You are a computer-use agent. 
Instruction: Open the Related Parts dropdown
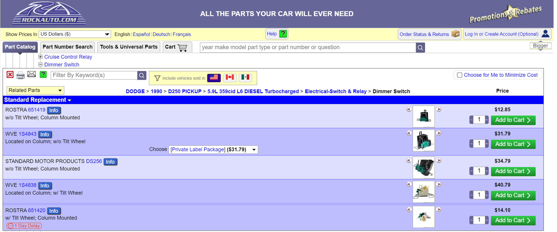(x=35, y=90)
